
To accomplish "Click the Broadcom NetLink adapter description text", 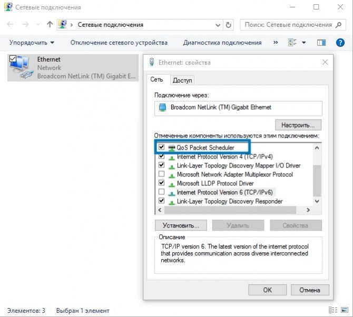I will [x=86, y=76].
